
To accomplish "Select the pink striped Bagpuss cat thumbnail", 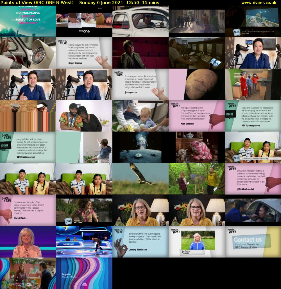I will click(197, 147).
